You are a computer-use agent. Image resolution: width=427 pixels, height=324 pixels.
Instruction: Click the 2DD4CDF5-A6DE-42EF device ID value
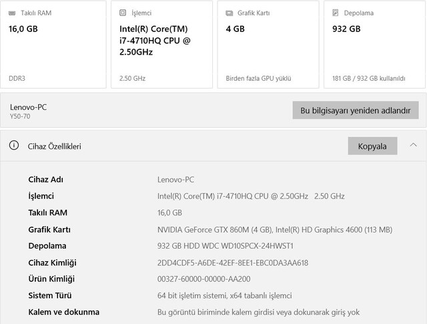click(233, 263)
